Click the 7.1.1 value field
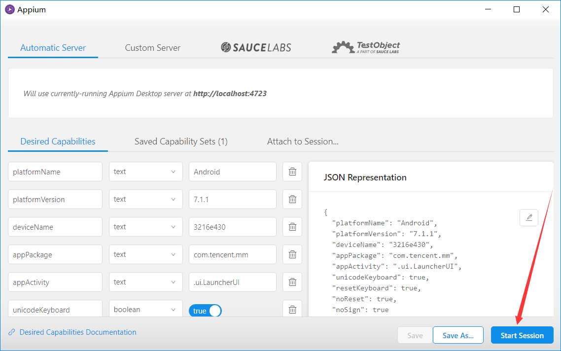This screenshot has width=561, height=351. [233, 199]
